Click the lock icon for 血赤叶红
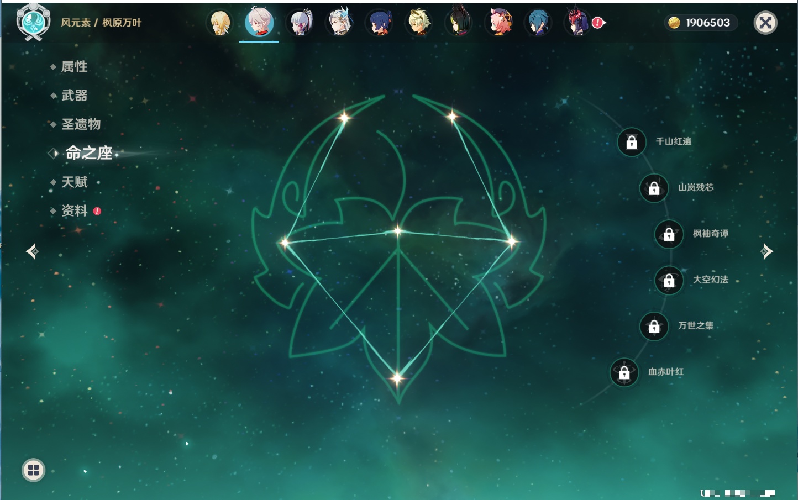 [624, 372]
